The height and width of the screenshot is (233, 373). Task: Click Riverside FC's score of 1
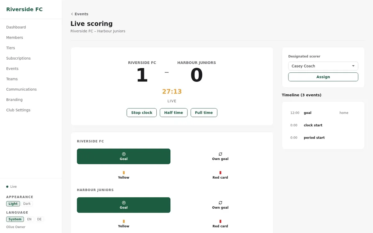(x=142, y=75)
